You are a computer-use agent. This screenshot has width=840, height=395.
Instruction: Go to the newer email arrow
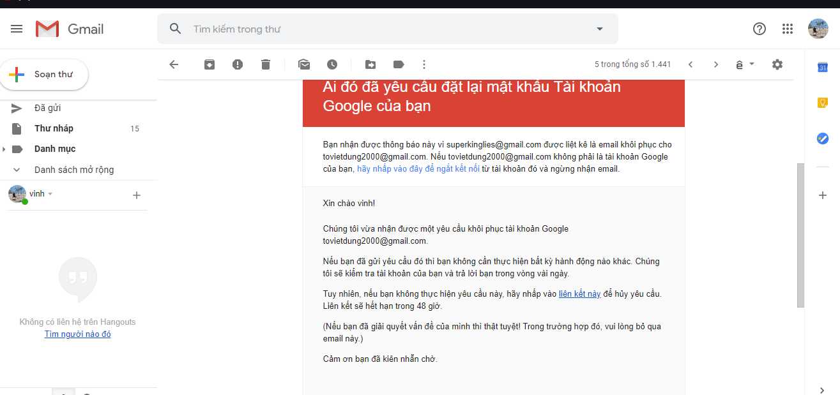(x=691, y=64)
